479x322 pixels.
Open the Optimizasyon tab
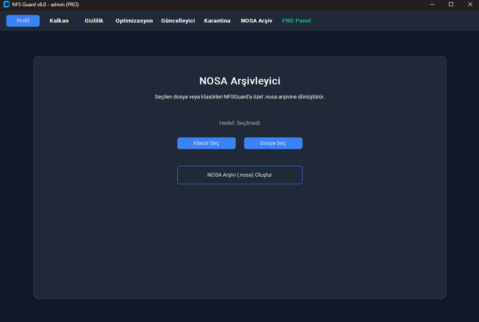pyautogui.click(x=134, y=21)
